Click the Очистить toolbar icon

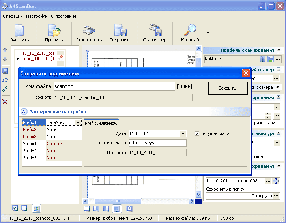(x=19, y=32)
